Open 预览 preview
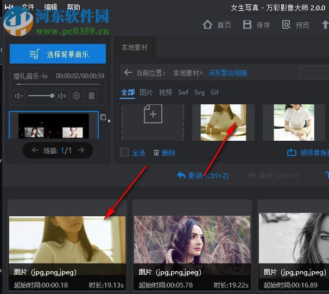 pos(296,25)
